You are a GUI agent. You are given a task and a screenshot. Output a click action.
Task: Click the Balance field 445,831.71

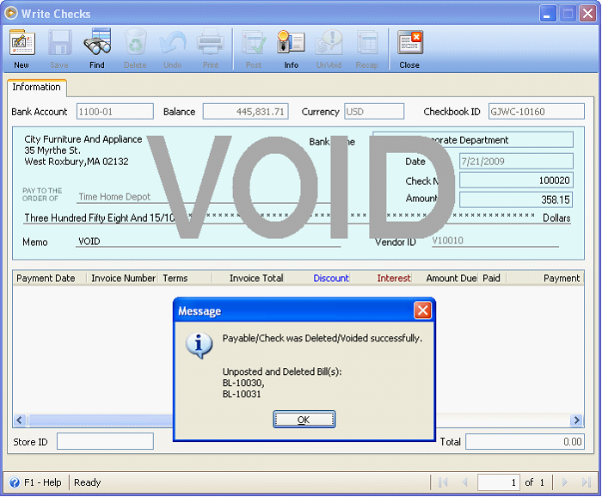point(245,112)
